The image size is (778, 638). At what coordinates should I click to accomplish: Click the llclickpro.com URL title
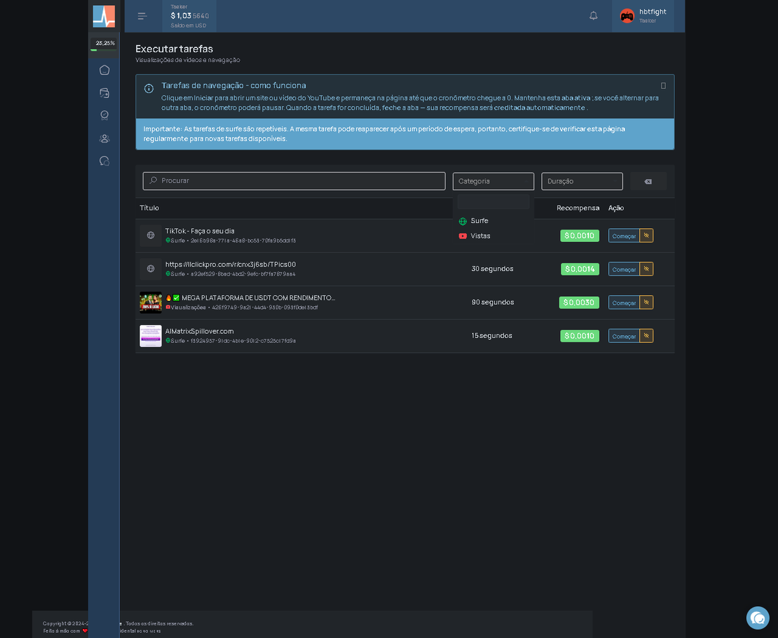point(230,265)
